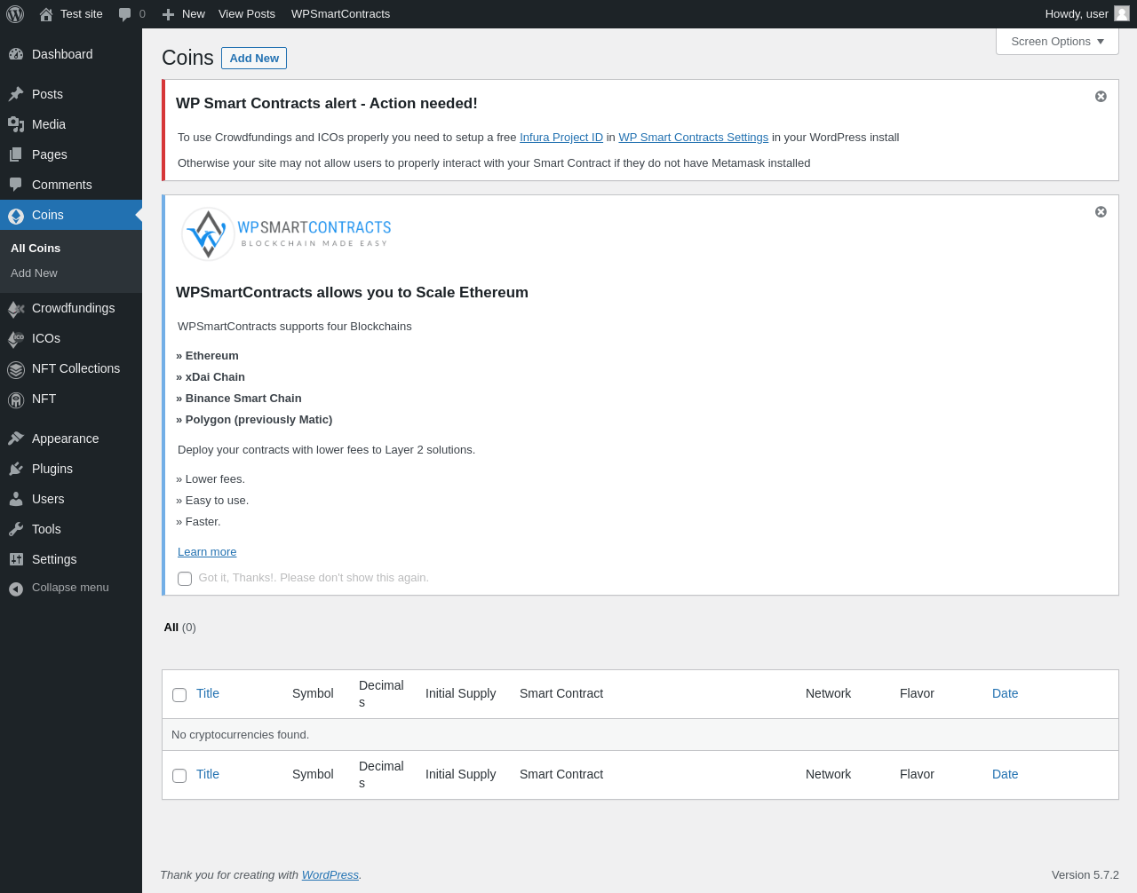Dismiss the Action needed alert notice

1101,96
